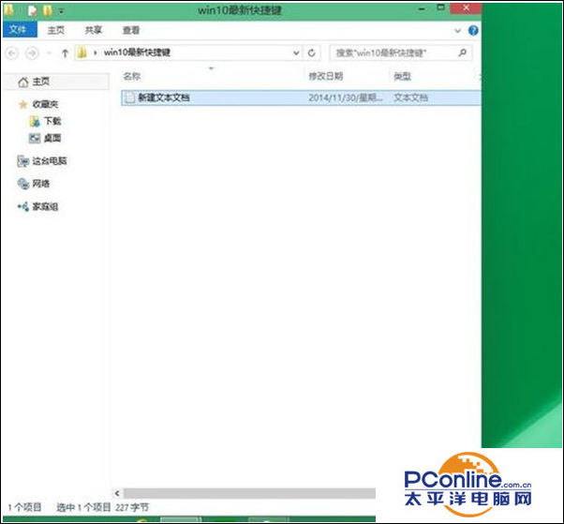Click the refresh button beside address bar
This screenshot has width=564, height=524.
pyautogui.click(x=313, y=53)
